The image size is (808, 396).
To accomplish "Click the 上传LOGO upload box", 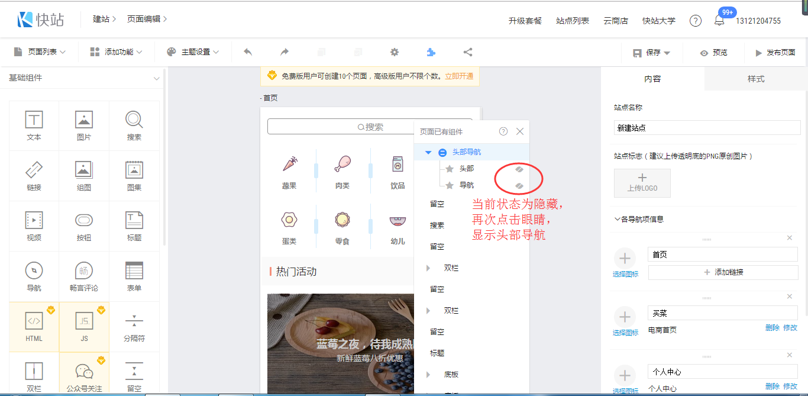I will 642,183.
